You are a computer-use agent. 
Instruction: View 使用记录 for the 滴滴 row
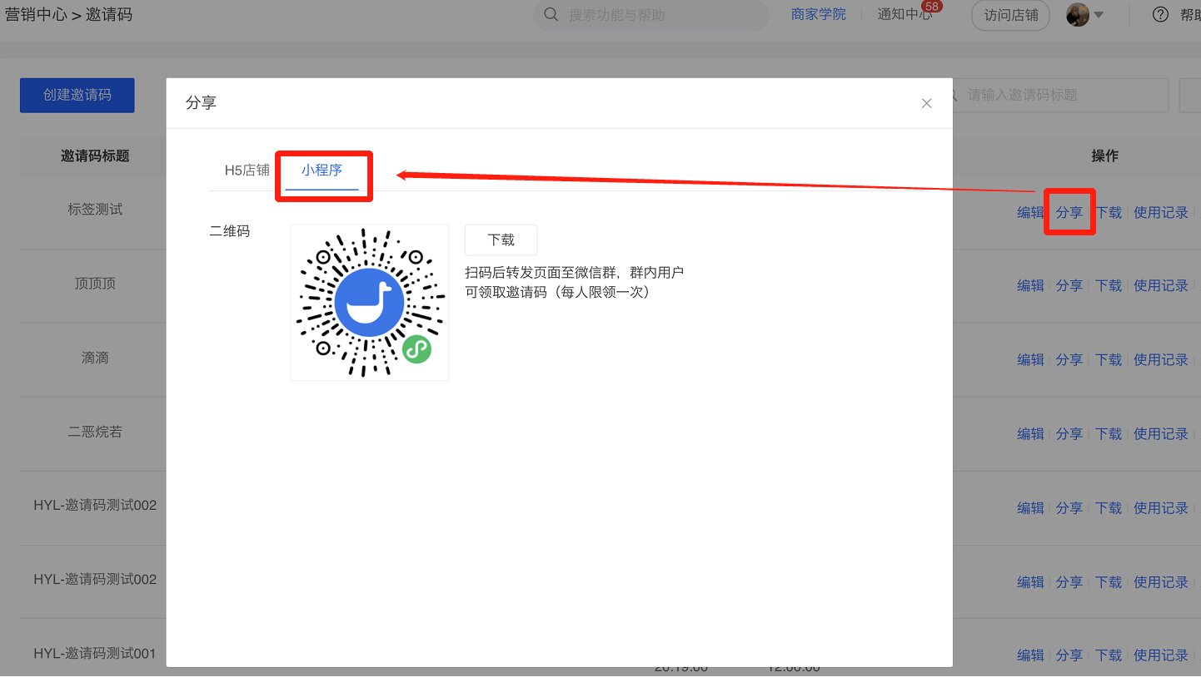pos(1160,359)
